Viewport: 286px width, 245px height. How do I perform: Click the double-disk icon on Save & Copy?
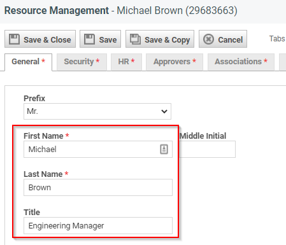point(135,39)
